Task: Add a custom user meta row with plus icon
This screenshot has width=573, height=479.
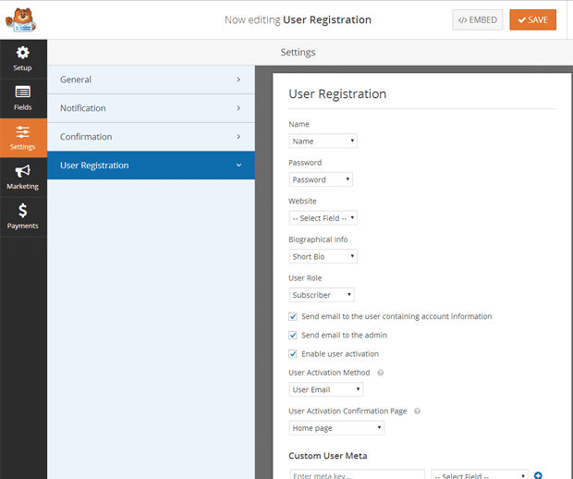Action: pyautogui.click(x=538, y=475)
